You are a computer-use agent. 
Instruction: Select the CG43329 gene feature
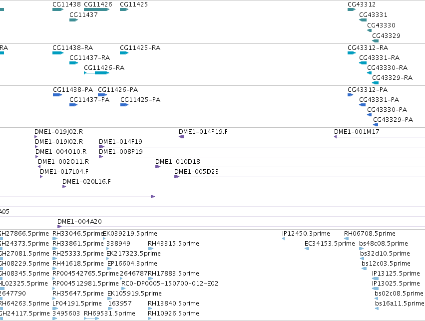pyautogui.click(x=375, y=41)
